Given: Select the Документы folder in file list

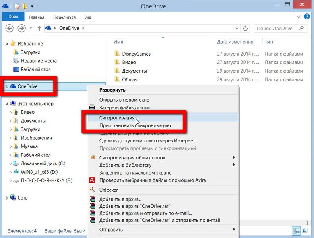Looking at the screenshot, I should click(x=134, y=71).
